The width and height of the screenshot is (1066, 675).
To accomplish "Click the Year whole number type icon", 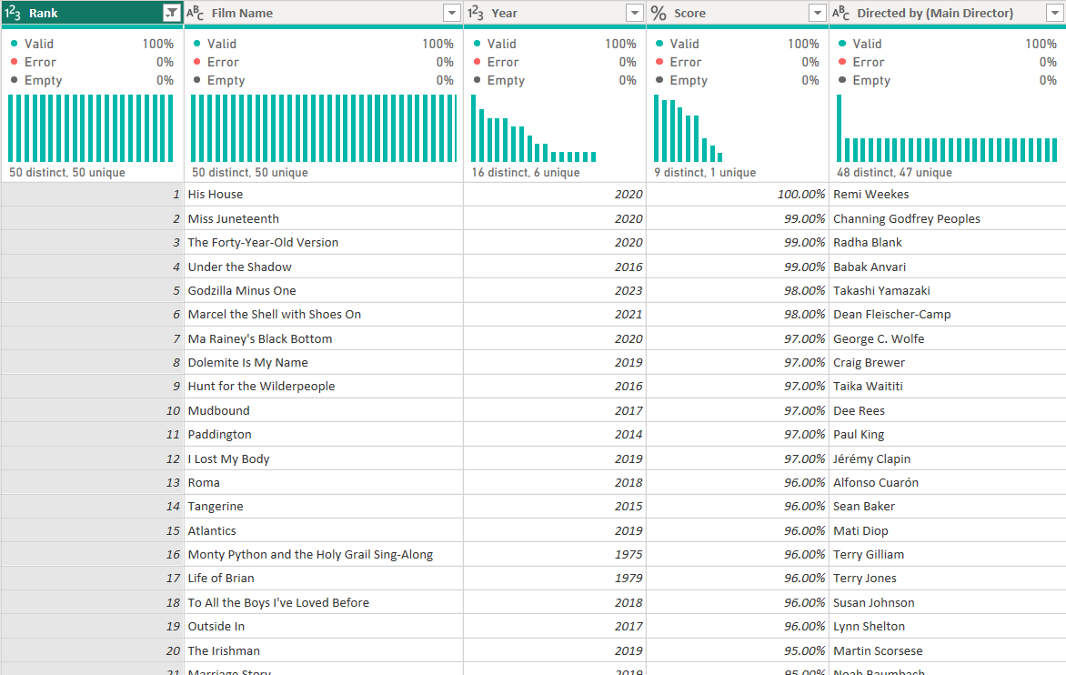I will coord(476,13).
